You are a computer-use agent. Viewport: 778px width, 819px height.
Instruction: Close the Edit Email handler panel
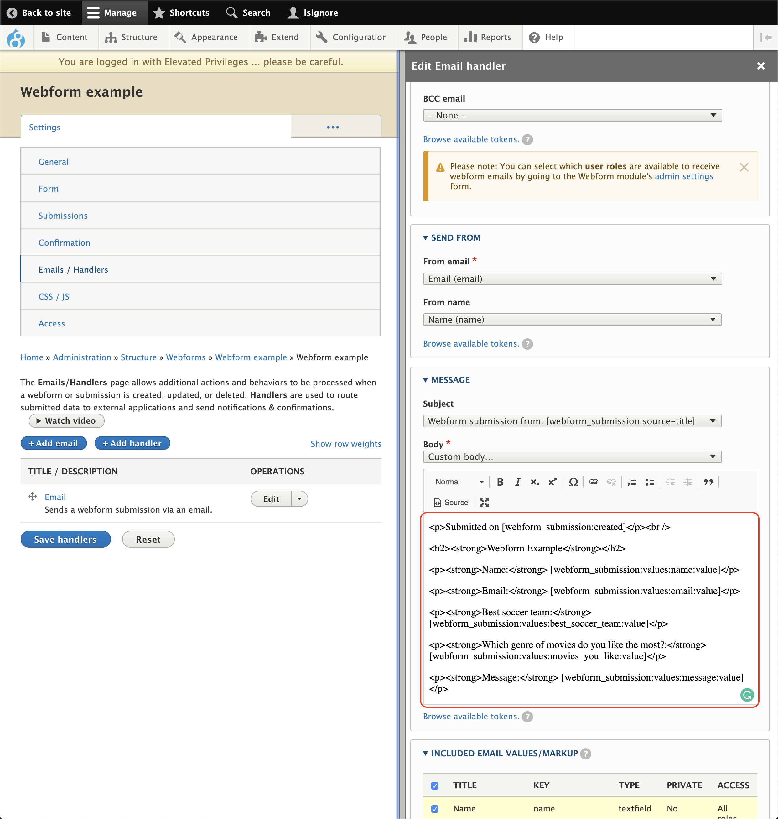click(761, 66)
